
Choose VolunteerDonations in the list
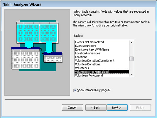102,64
